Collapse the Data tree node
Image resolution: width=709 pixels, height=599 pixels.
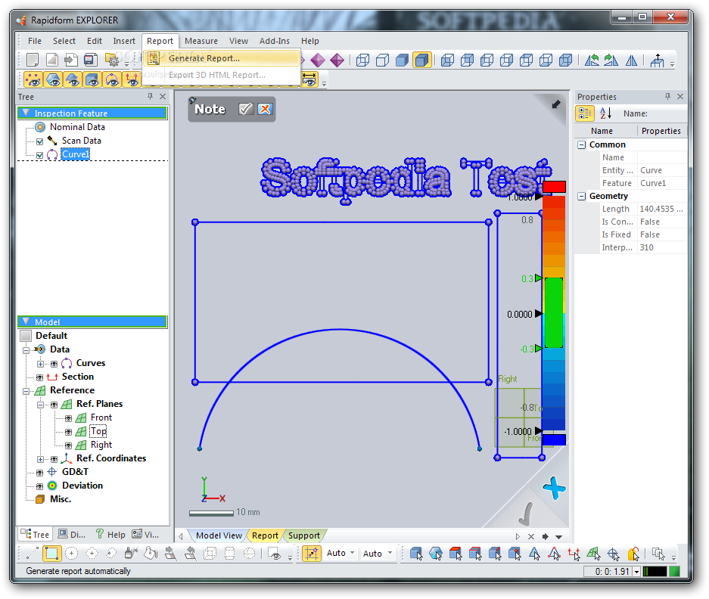[x=26, y=350]
